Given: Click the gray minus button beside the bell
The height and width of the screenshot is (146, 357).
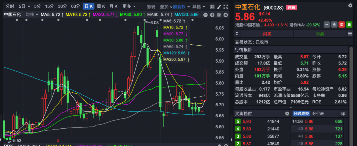Looking at the screenshot, I should pos(327,24).
